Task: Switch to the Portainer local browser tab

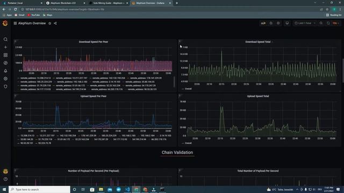Action: (x=23, y=3)
